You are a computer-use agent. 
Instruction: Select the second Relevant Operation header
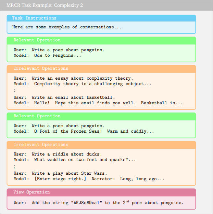pyautogui.click(x=101, y=116)
